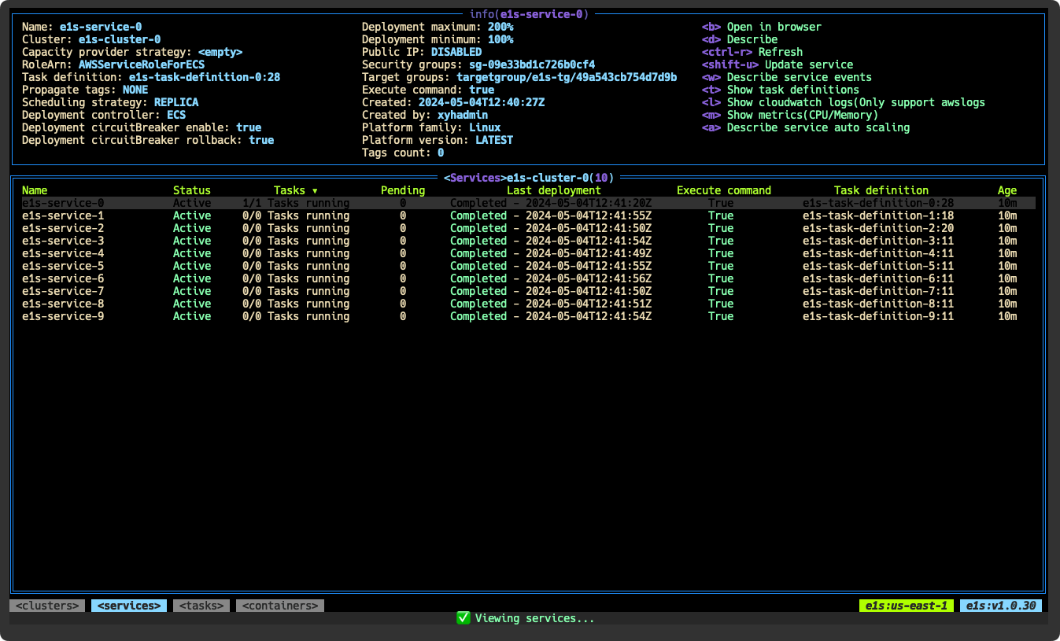Select the services tab
This screenshot has width=1060, height=641.
pyautogui.click(x=129, y=606)
